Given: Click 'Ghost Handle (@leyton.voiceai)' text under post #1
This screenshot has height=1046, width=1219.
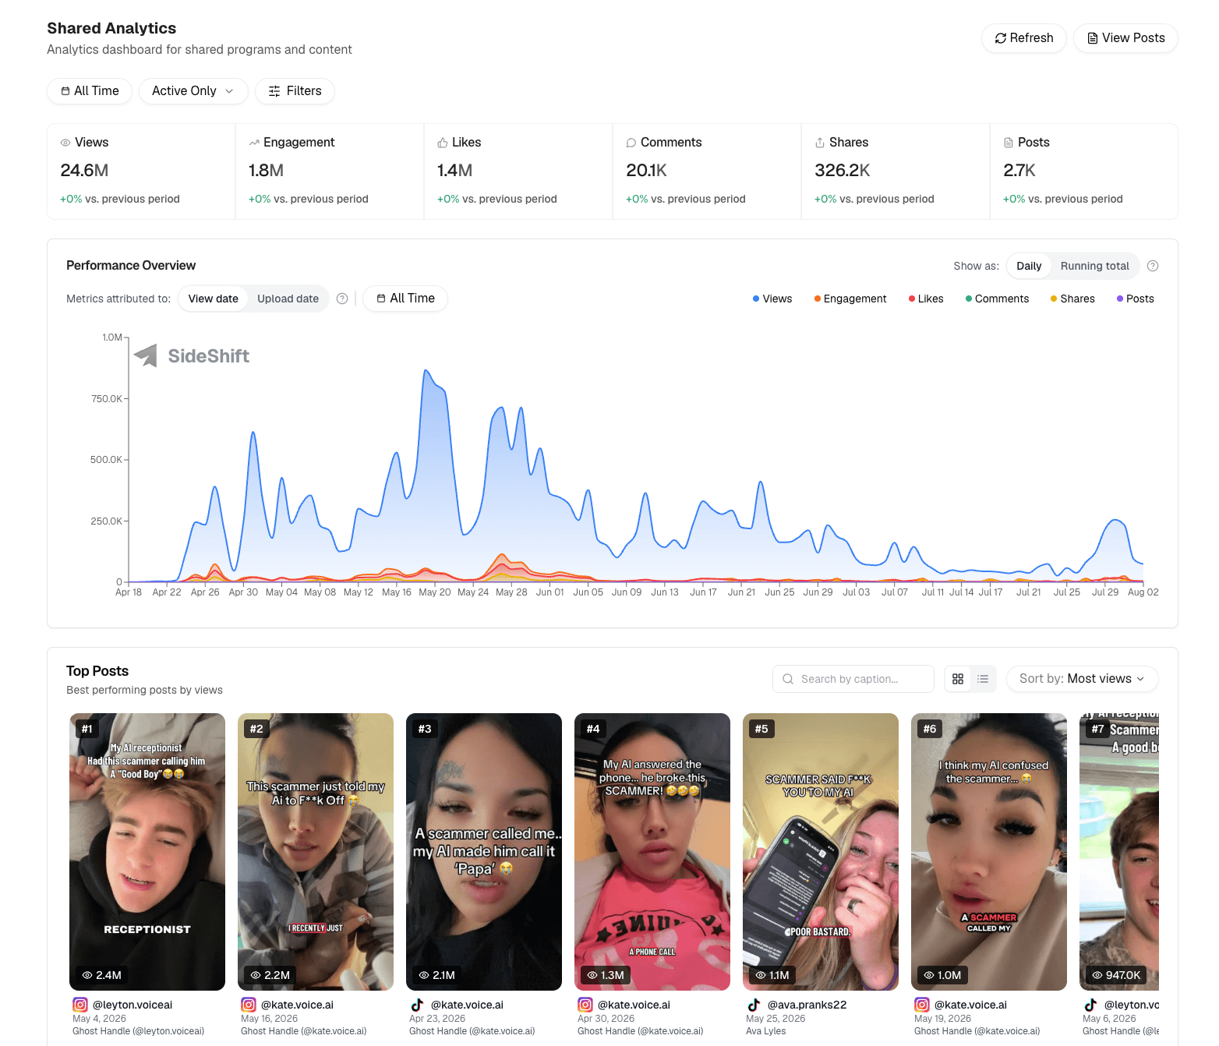Looking at the screenshot, I should pyautogui.click(x=138, y=1031).
